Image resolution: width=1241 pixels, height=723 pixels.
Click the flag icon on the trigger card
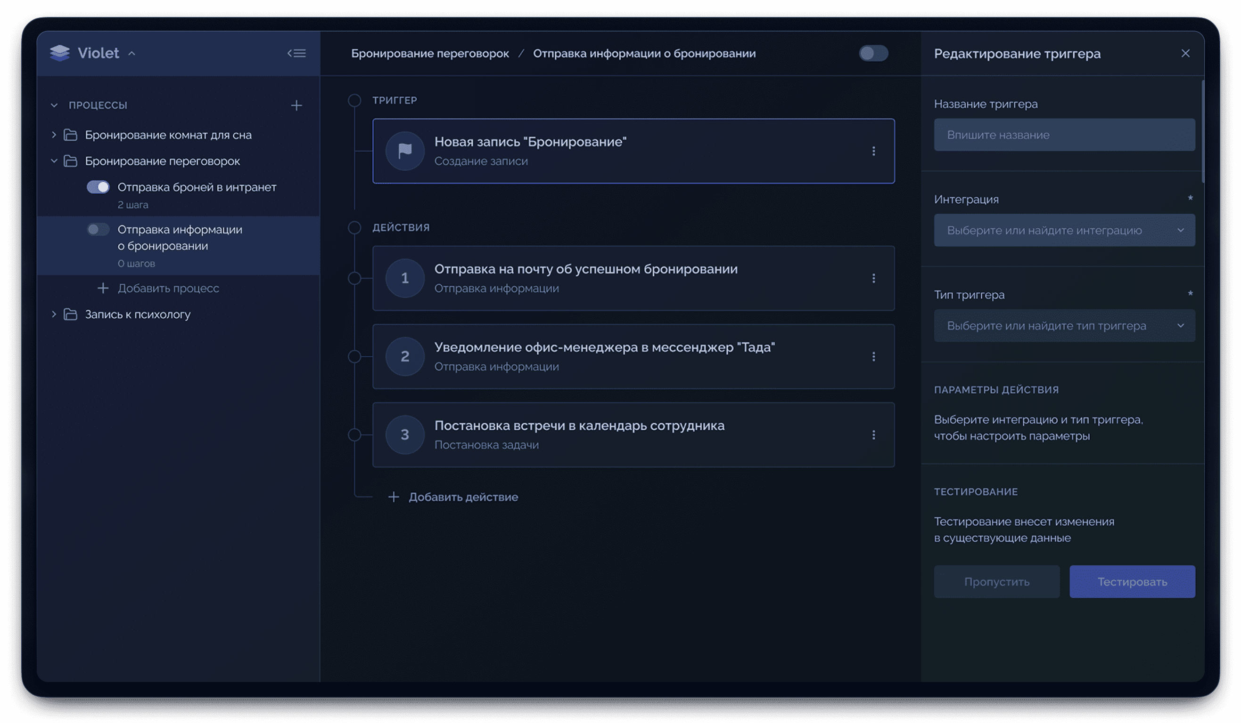(x=405, y=151)
